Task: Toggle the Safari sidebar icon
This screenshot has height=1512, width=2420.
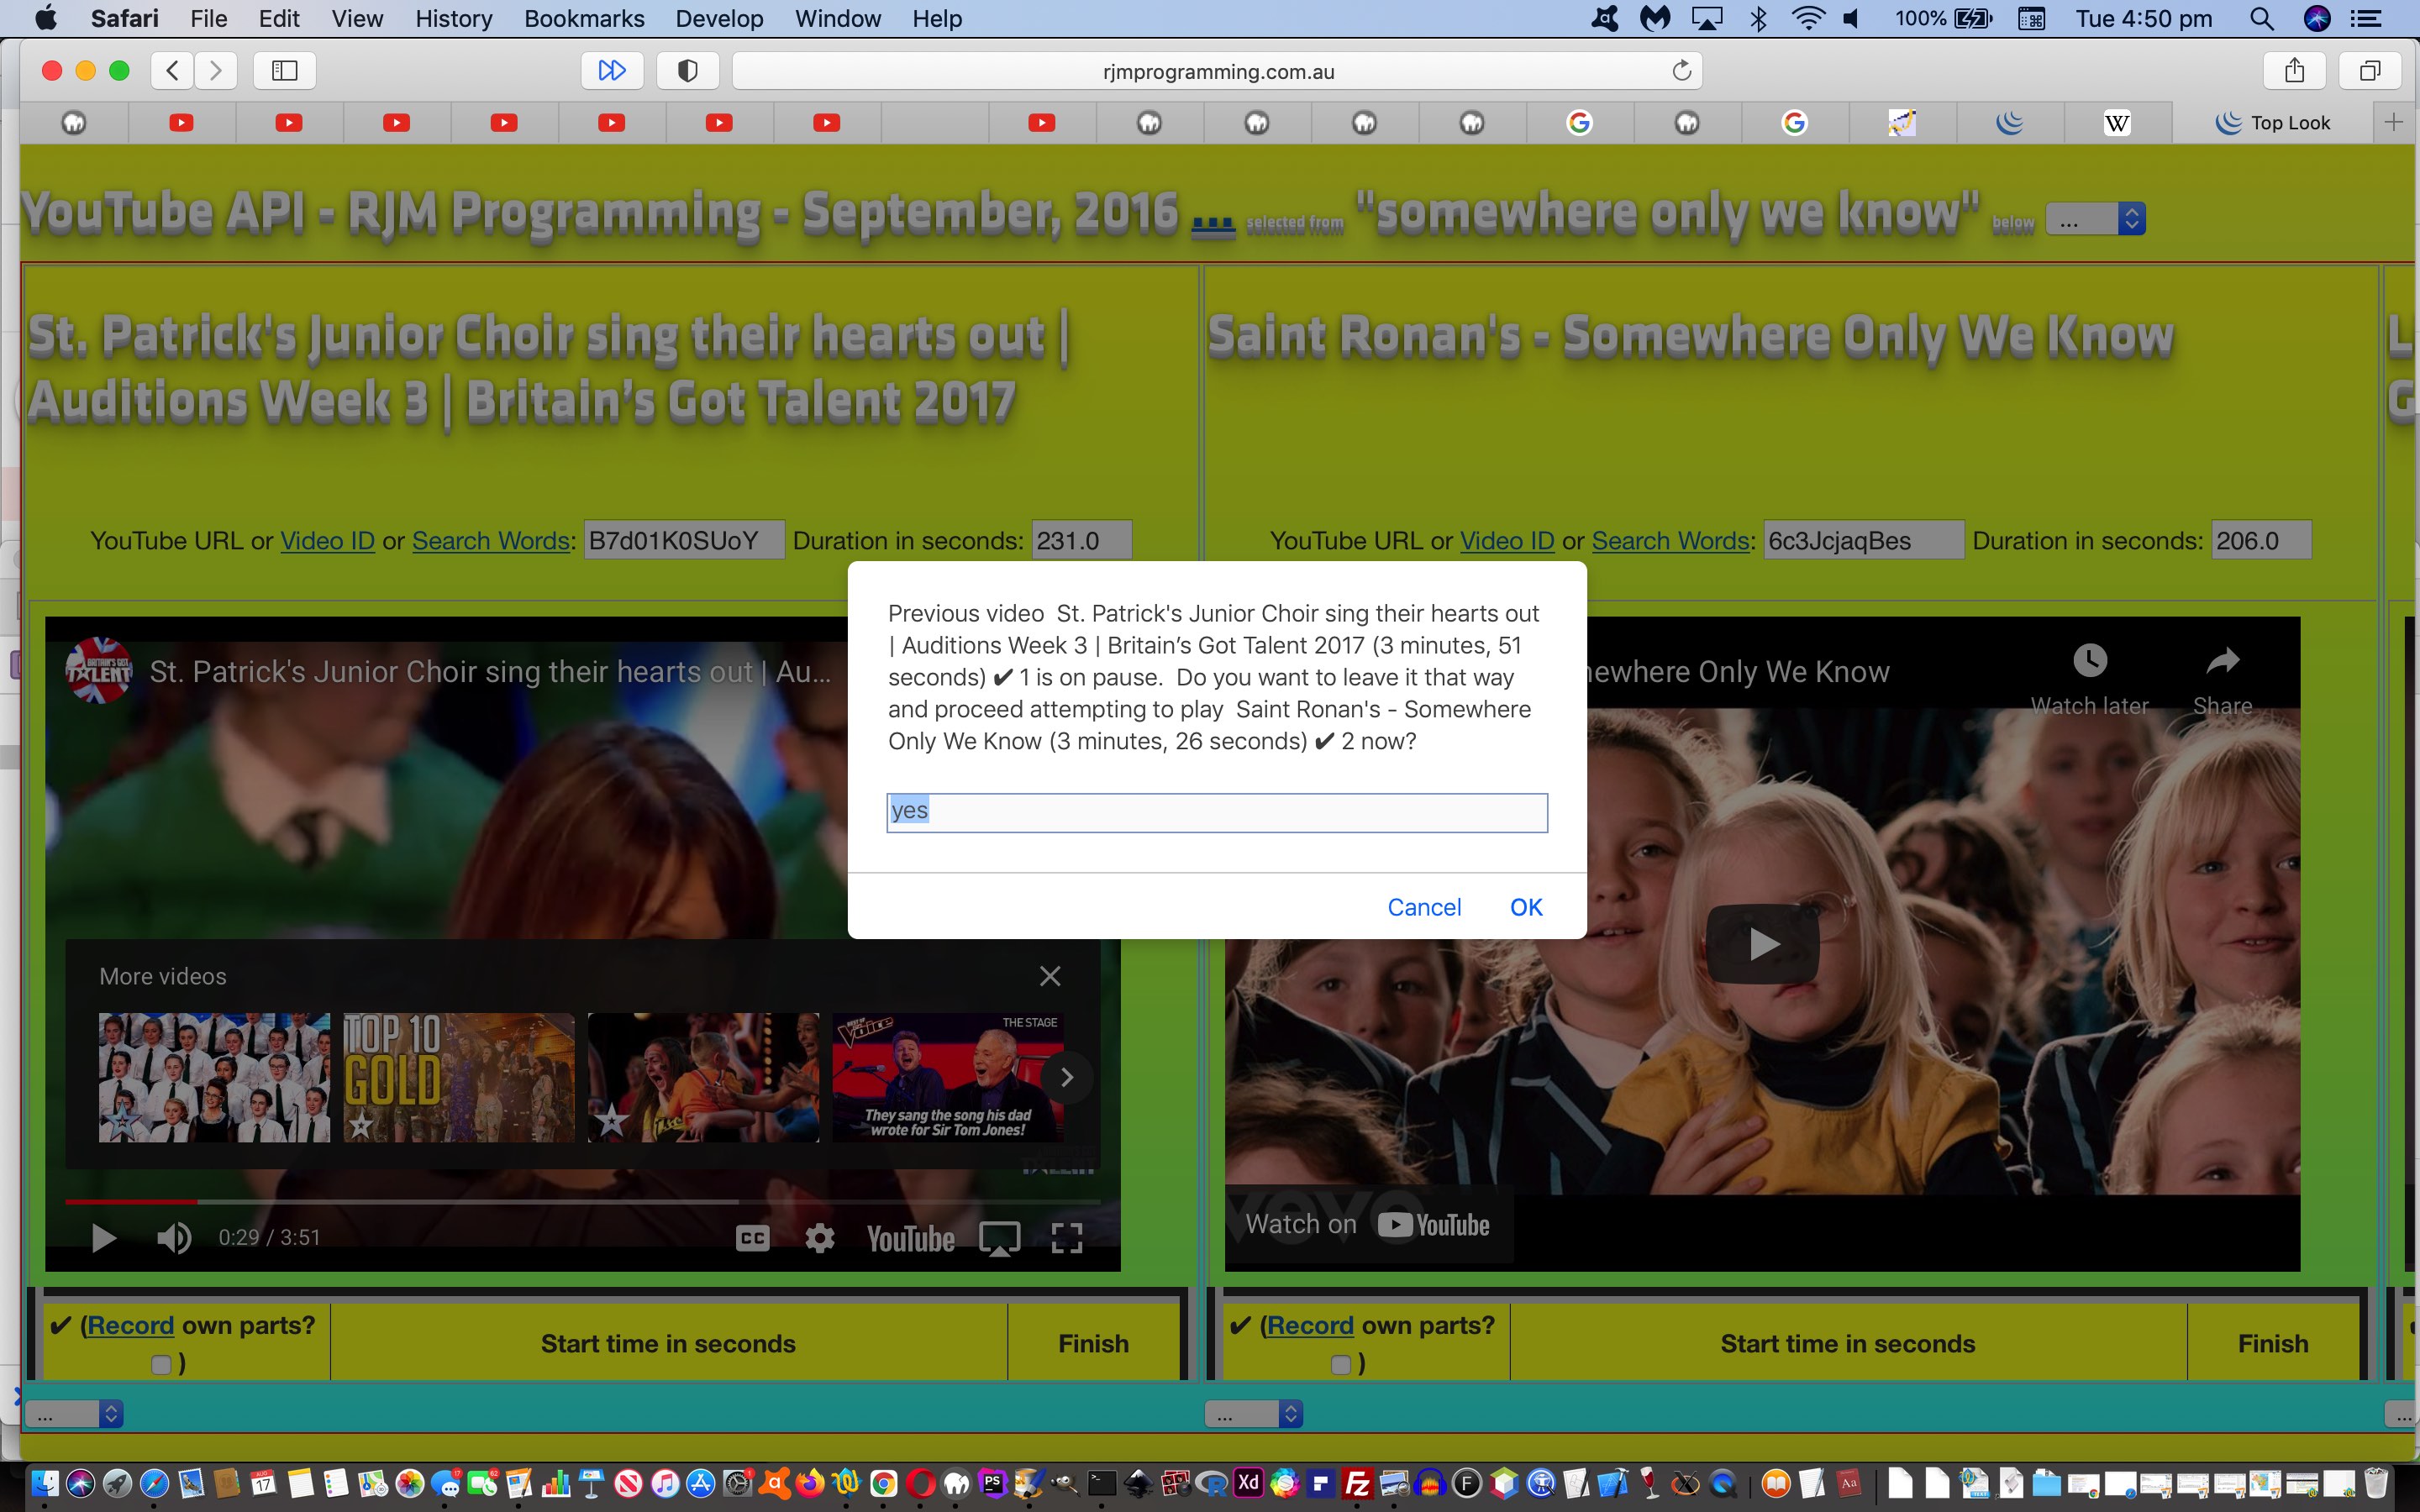Action: click(x=285, y=70)
